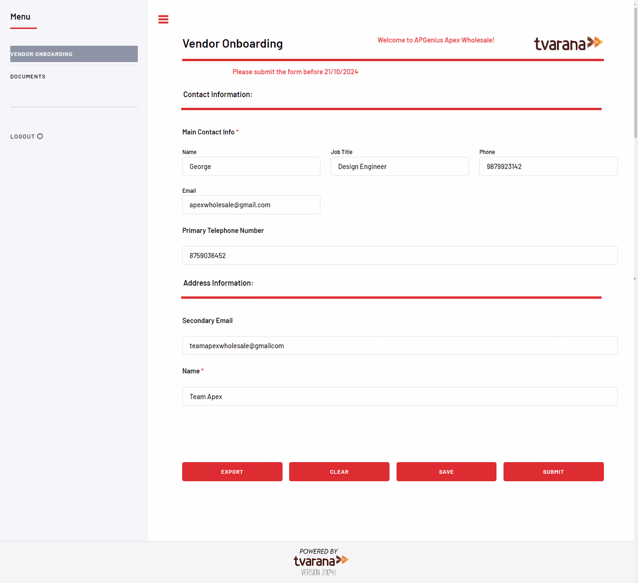Click the tvarana logo in footer
Screen dimensions: 638x583
pos(321,561)
